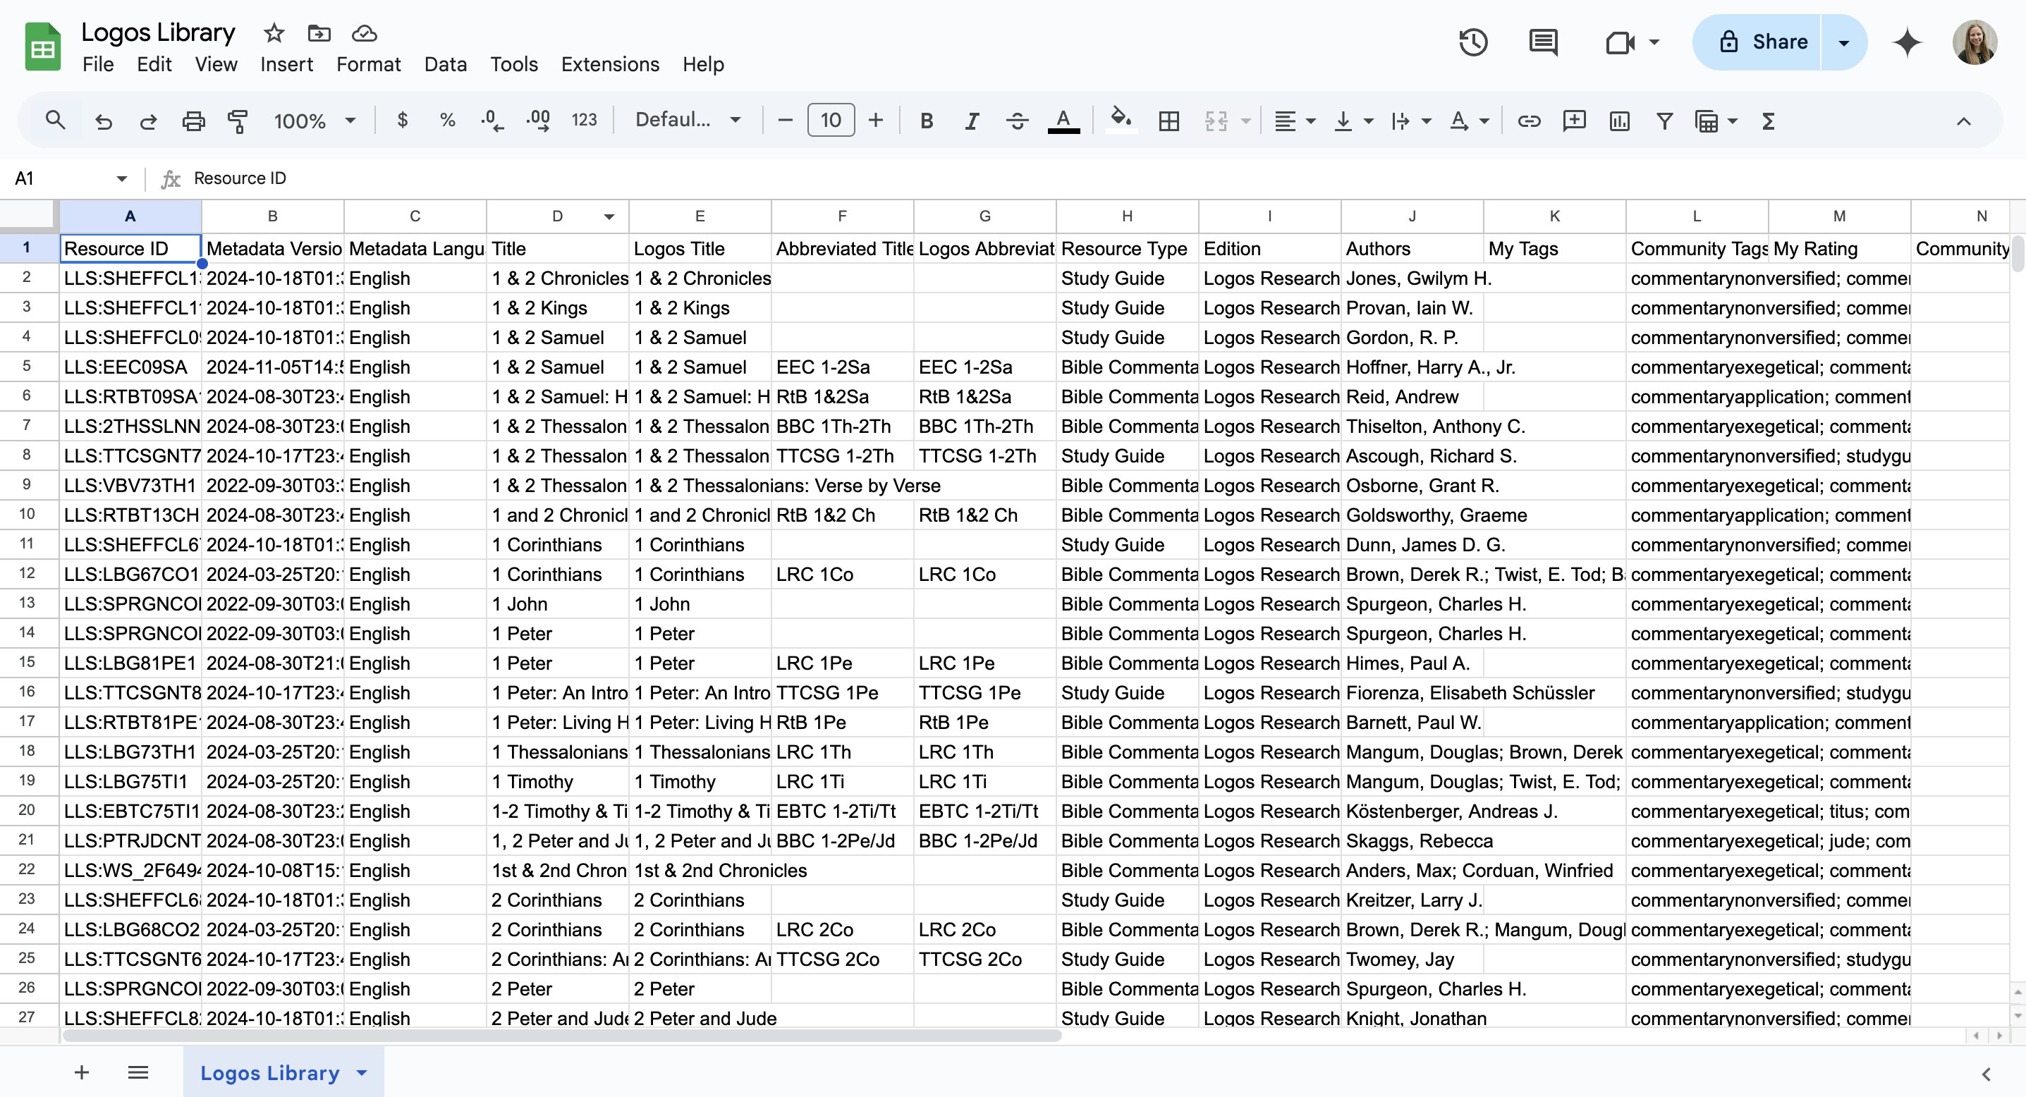
Task: Show the side panel with the bottom chevron
Action: coord(1986,1074)
